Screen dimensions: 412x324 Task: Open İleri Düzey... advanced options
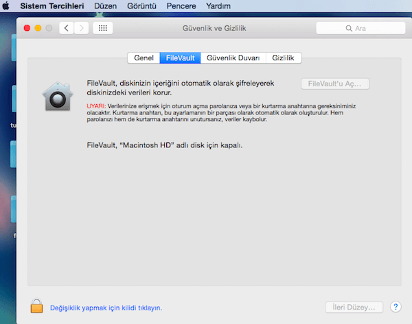coord(354,308)
